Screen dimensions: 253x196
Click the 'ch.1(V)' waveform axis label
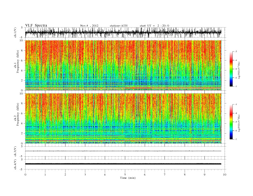pyautogui.click(x=15, y=32)
